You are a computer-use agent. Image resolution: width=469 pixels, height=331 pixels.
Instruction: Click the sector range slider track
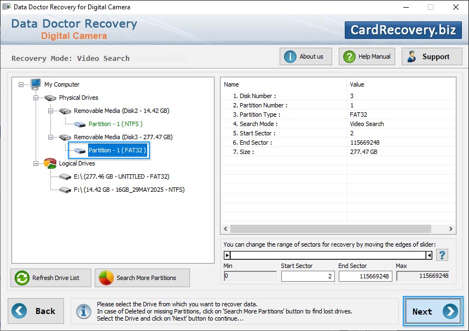click(328, 255)
